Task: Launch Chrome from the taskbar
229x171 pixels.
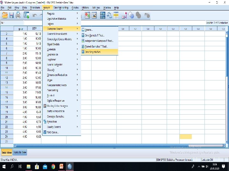Action: point(53,167)
